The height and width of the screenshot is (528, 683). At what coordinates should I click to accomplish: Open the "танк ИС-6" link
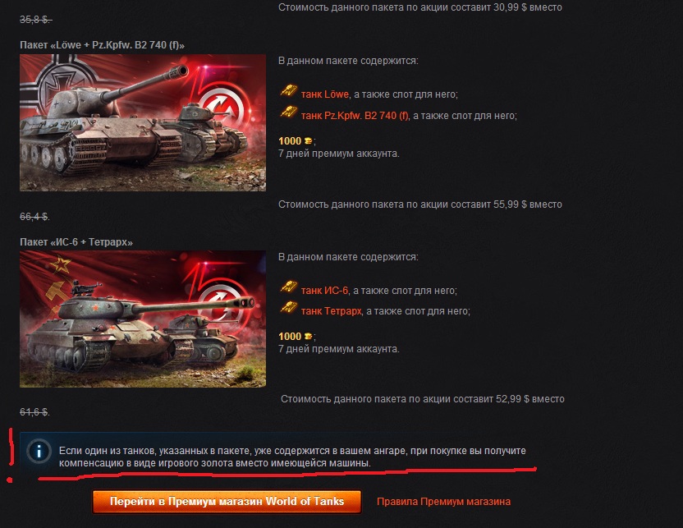click(x=324, y=291)
